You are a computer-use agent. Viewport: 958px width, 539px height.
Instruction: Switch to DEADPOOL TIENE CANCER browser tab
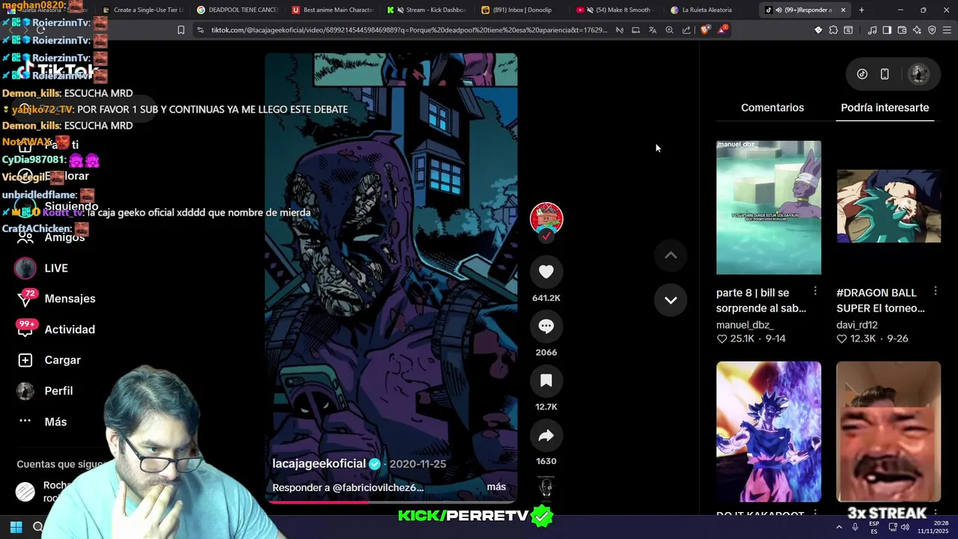[x=237, y=10]
